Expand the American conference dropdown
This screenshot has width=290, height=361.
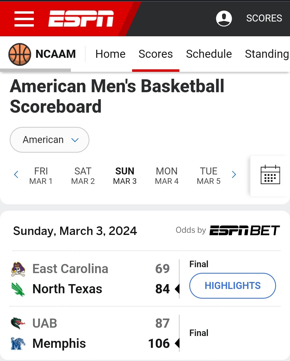49,140
